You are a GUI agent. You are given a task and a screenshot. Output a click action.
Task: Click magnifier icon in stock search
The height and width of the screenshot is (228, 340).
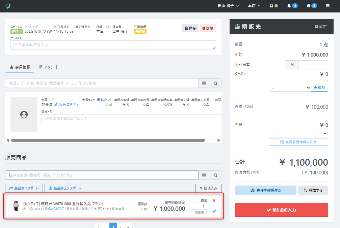coord(215,175)
